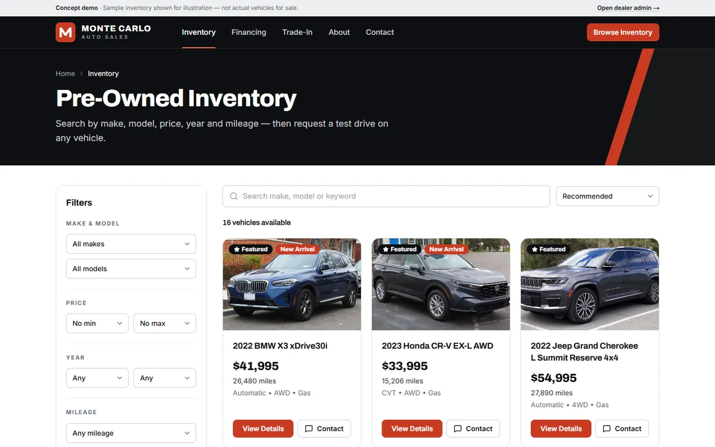The image size is (715, 447).
Task: Click the $41,995 price
Action: 256,366
